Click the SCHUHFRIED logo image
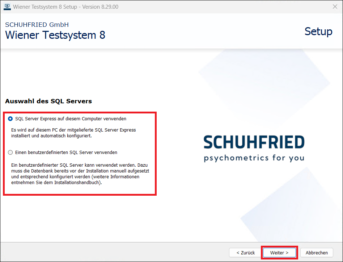This screenshot has width=343, height=262. tap(254, 141)
